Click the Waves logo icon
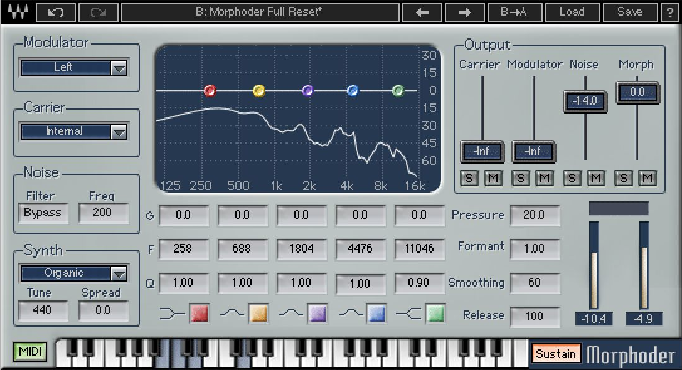The width and height of the screenshot is (682, 370). pos(18,12)
